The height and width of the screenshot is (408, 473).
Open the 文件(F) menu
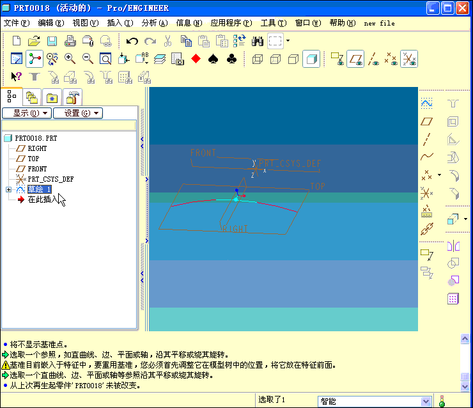tap(17, 23)
